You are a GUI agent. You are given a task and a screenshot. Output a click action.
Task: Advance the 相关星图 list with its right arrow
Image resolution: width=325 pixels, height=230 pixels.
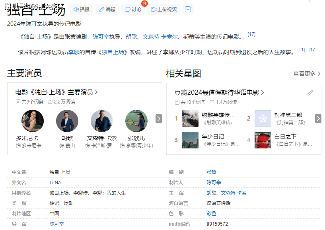tap(318, 119)
